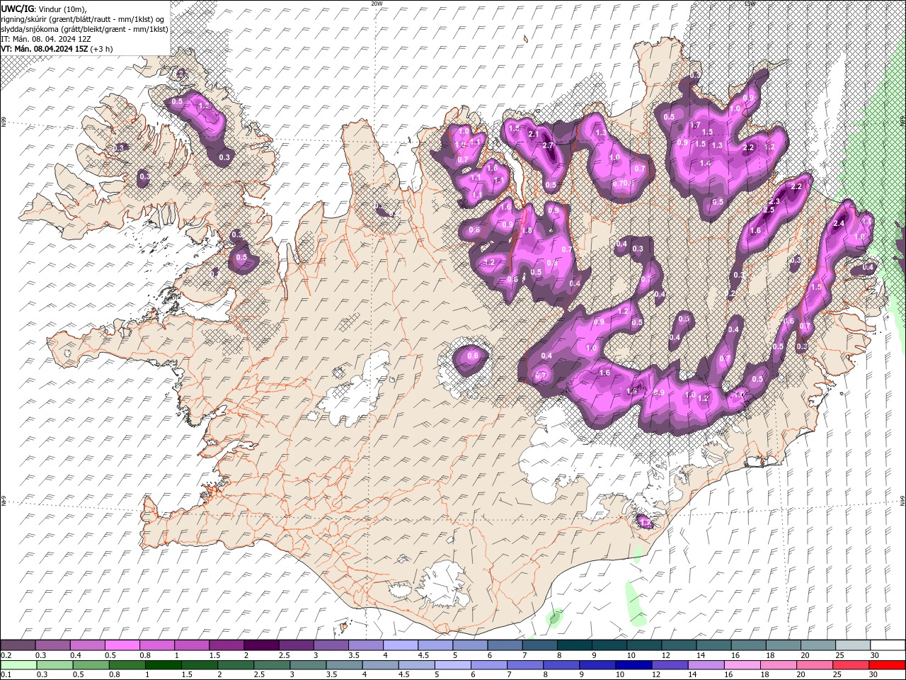The image size is (906, 680).
Task: Click the red-pink 25–30 rain legend swatch
Action: (850, 665)
